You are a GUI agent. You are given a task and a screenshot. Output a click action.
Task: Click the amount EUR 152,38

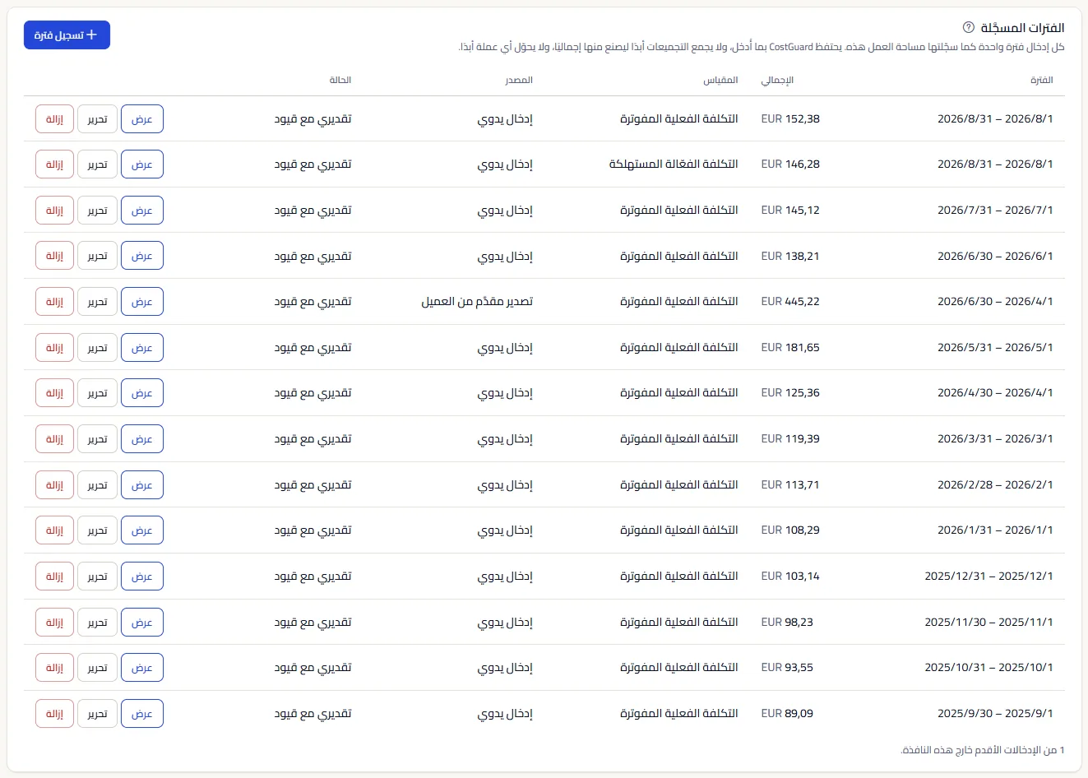790,119
